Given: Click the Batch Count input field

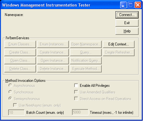Looking at the screenshot, I should click(16, 113).
